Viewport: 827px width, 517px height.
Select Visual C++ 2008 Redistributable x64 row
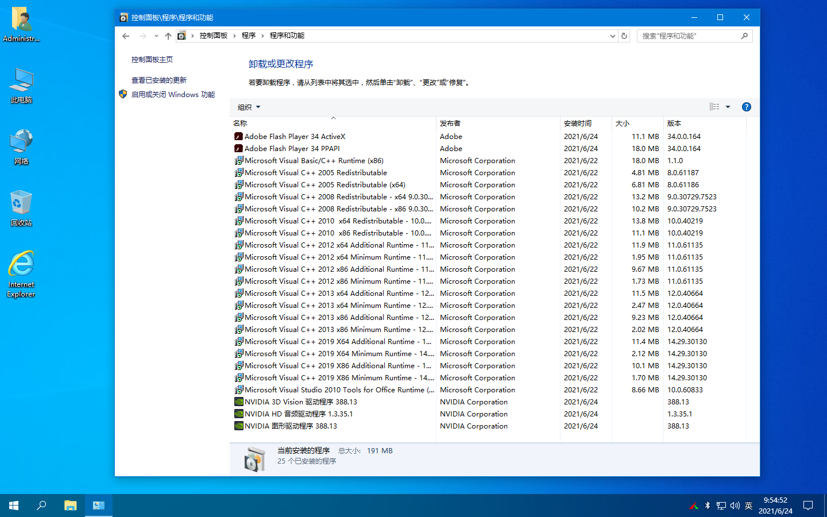(x=488, y=197)
